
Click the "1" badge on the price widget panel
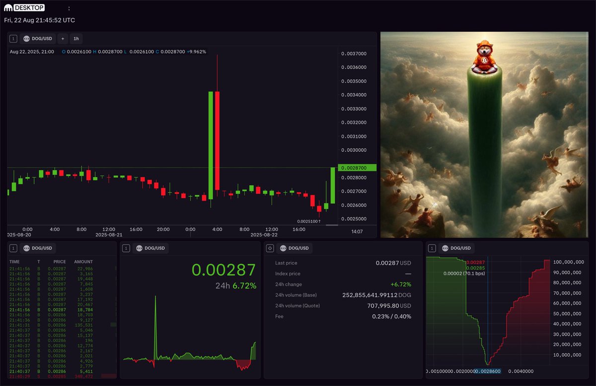[x=125, y=248]
